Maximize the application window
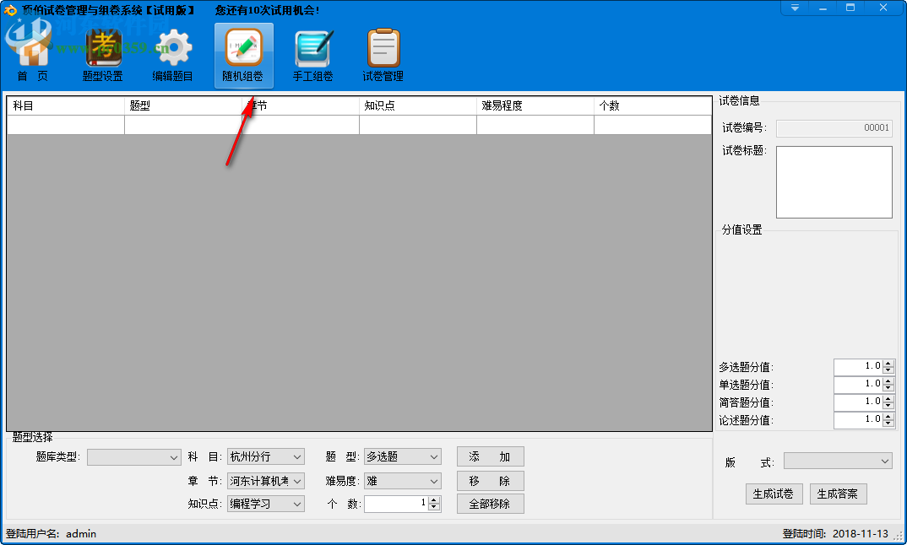The height and width of the screenshot is (545, 907). 850,8
